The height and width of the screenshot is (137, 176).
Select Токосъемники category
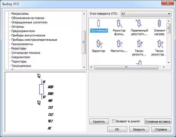[21, 66]
